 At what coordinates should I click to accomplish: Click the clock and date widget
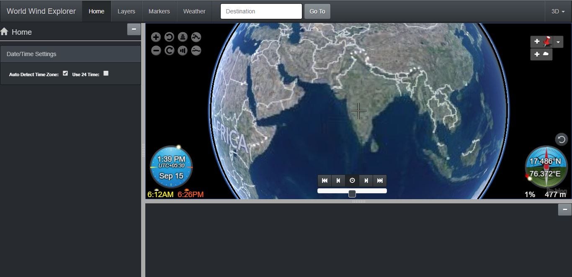[170, 166]
